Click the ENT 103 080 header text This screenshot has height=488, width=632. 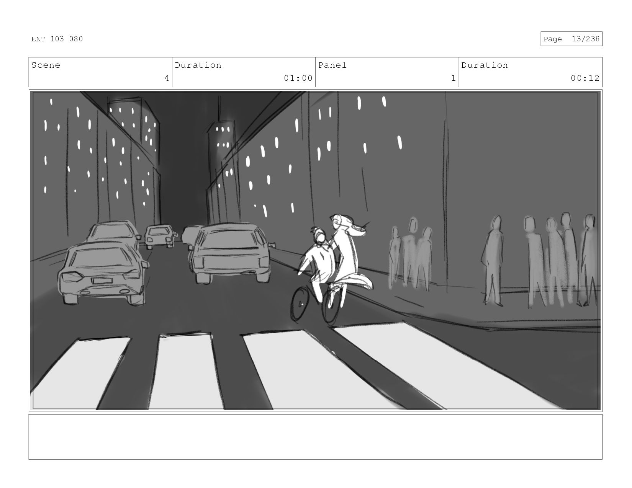[57, 39]
